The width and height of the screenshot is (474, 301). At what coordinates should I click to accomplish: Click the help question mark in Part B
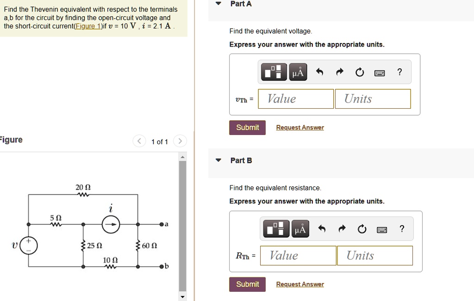point(402,228)
